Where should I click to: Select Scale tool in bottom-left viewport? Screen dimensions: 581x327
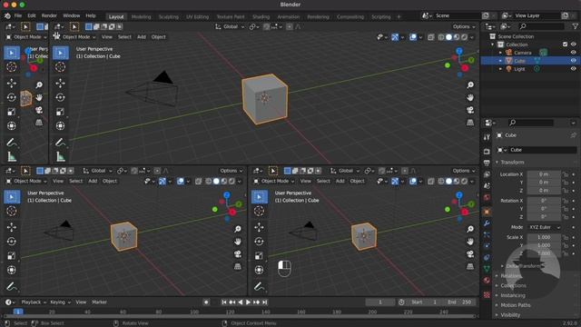pyautogui.click(x=12, y=256)
